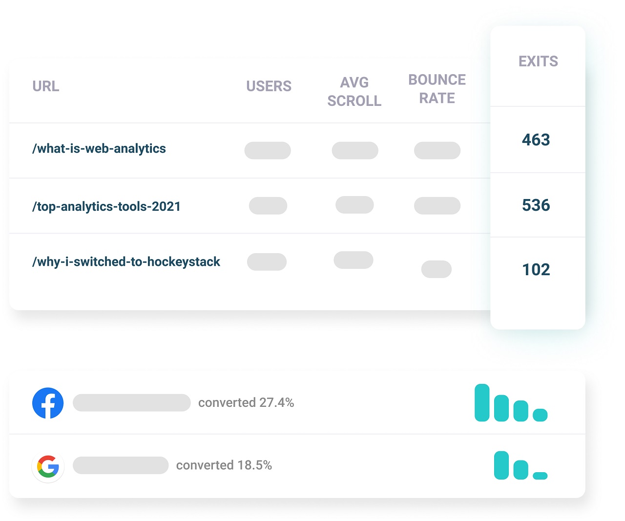Viewport: 625px width, 521px height.
Task: Click the gray placeholder bar beside Facebook icon
Action: (132, 402)
